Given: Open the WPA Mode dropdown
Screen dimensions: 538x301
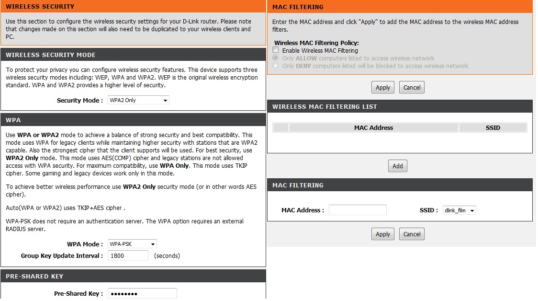Looking at the screenshot, I should (x=132, y=244).
